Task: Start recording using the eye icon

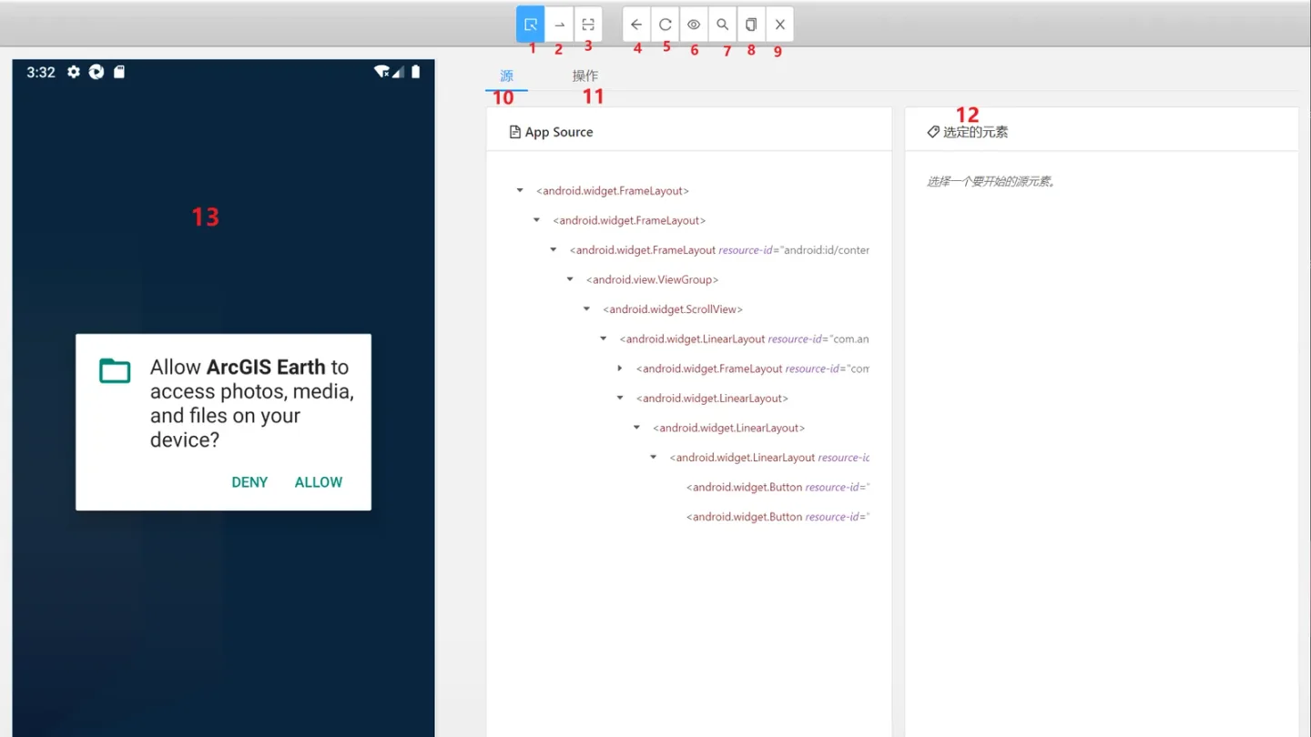Action: [694, 25]
